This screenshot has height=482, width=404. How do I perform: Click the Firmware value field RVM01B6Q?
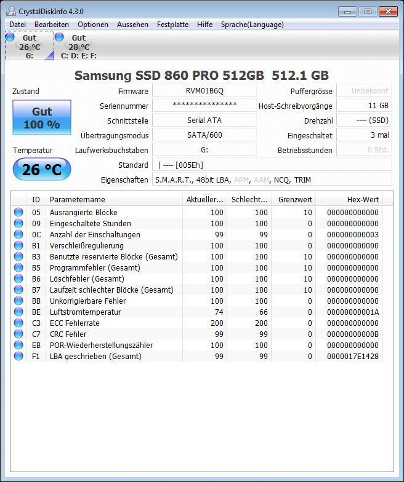[x=204, y=91]
